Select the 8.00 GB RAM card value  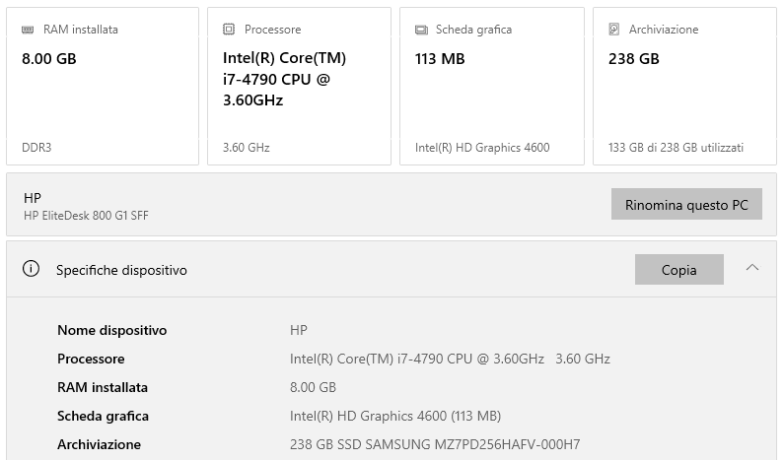[49, 58]
